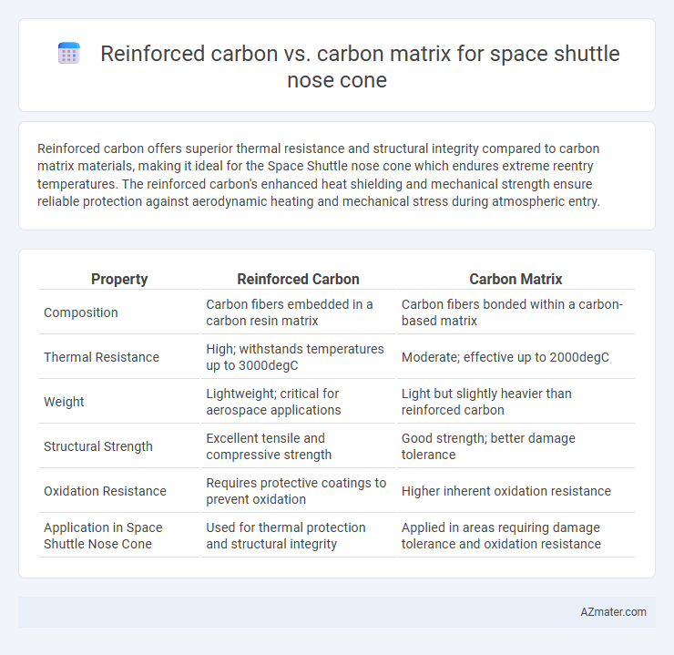Click the cell 'Moderate; effective up to 2000degC'
Viewport: 674px width, 655px height.
[x=516, y=357]
